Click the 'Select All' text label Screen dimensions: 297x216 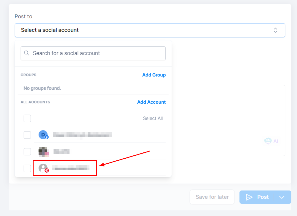[153, 118]
